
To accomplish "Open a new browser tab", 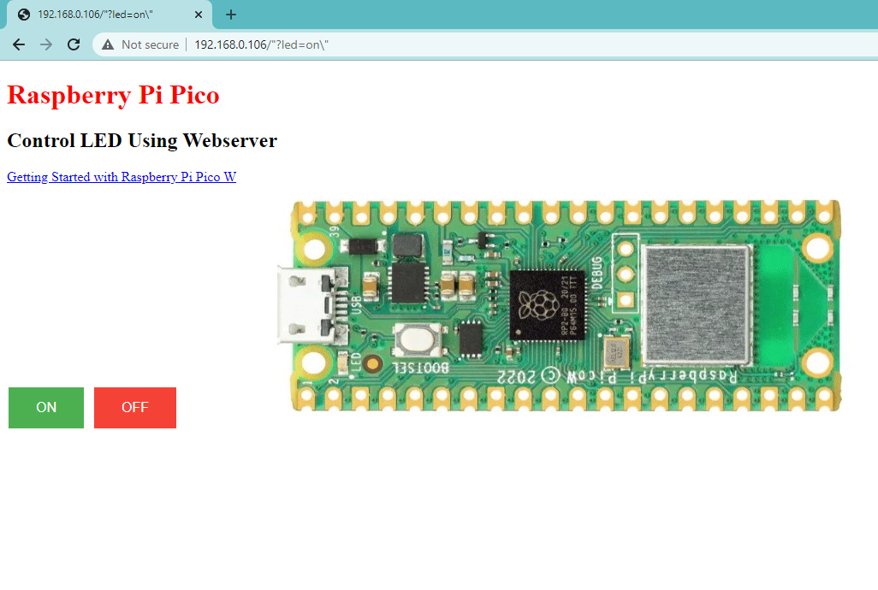I will point(231,15).
